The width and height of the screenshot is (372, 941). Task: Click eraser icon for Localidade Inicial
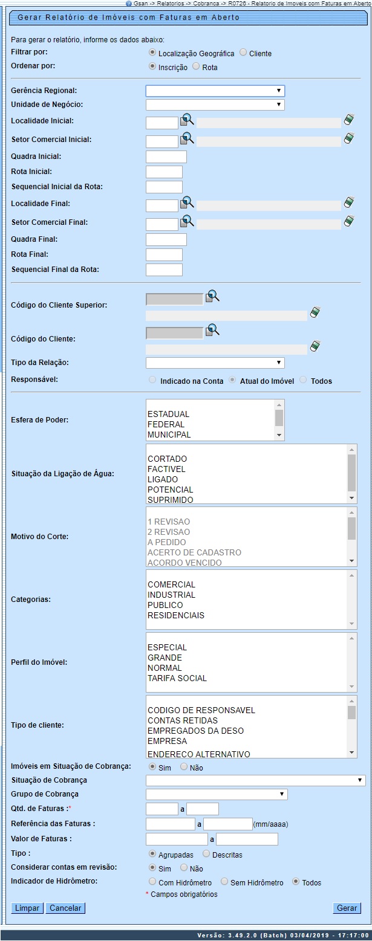click(348, 120)
